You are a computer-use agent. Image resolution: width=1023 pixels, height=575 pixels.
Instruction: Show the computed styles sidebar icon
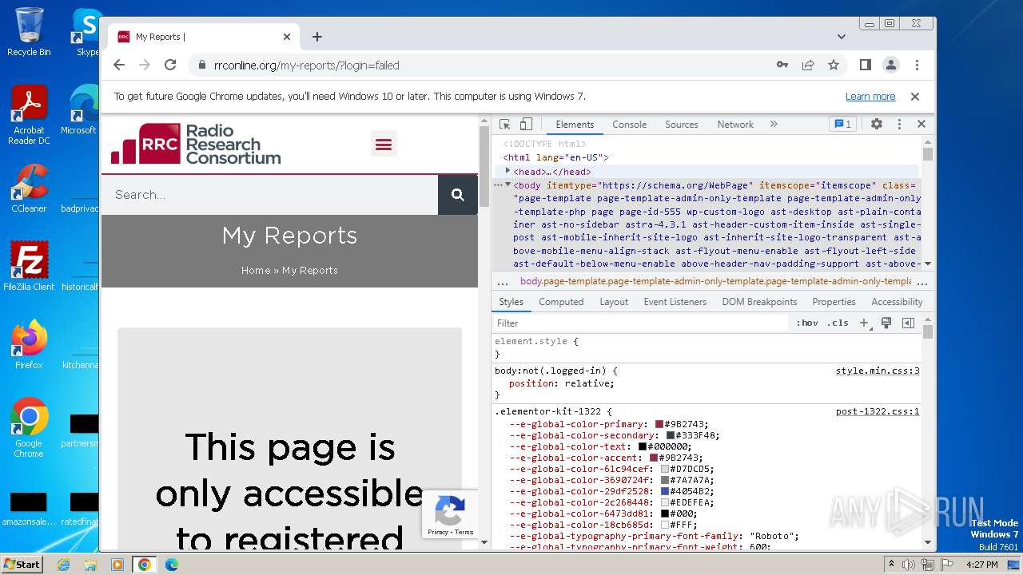[x=908, y=323]
